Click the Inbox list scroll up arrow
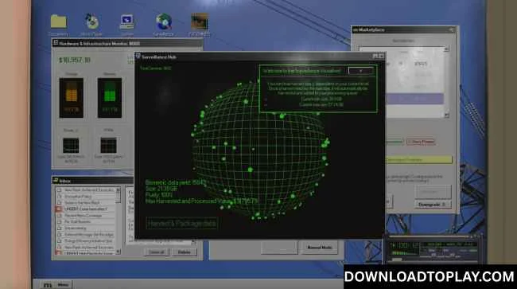517x289 pixels. 118,190
